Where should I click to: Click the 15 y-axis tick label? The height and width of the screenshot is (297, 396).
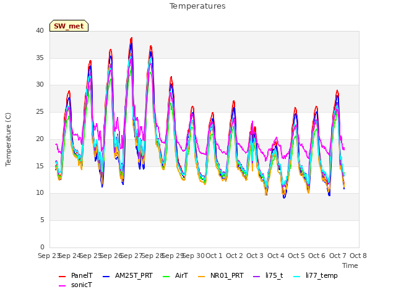coord(40,166)
